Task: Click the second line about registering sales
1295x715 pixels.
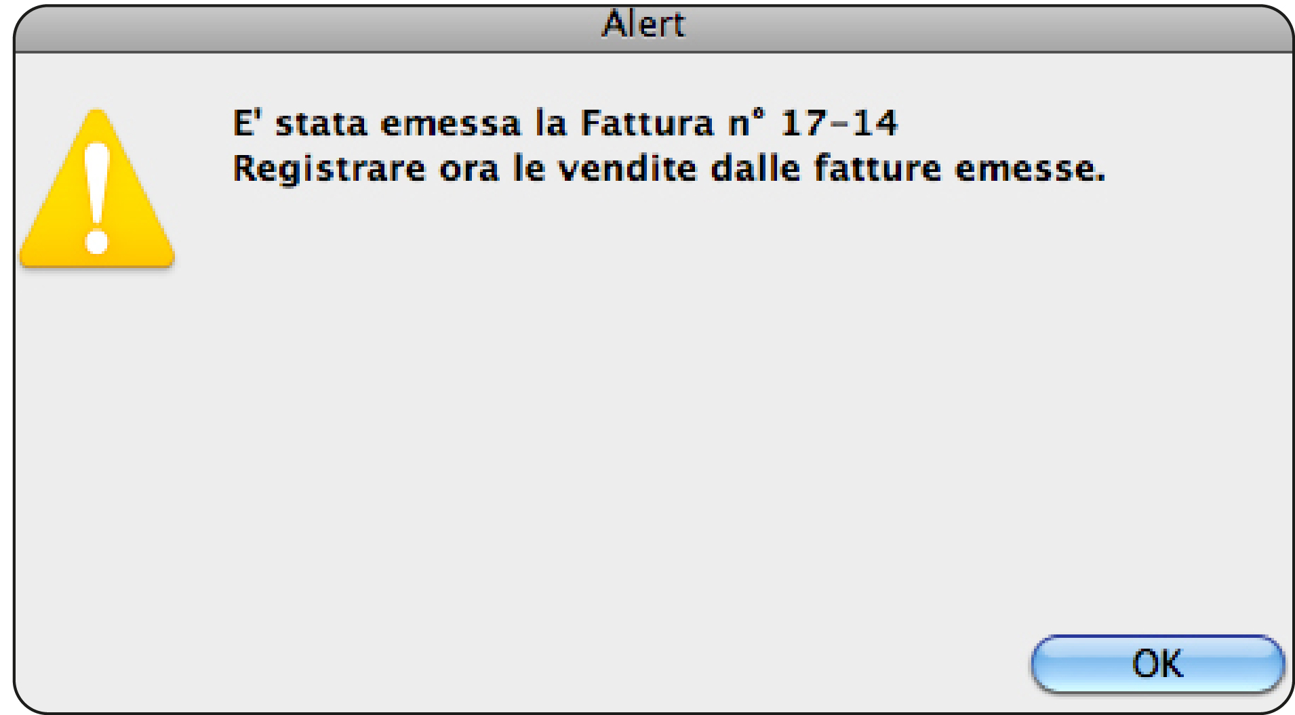Action: pyautogui.click(x=669, y=169)
